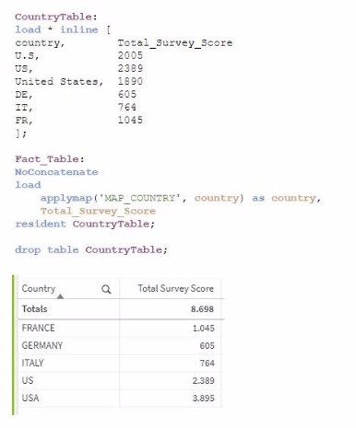
Task: Toggle the Country column sort arrow
Action: pyautogui.click(x=60, y=296)
